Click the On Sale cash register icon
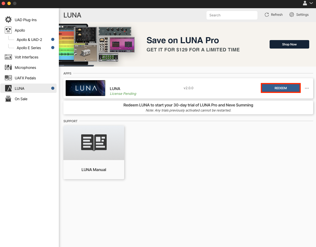The width and height of the screenshot is (316, 247). [x=8, y=99]
